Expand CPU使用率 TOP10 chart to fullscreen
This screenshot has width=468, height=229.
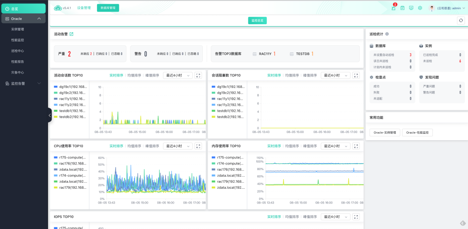(x=198, y=146)
